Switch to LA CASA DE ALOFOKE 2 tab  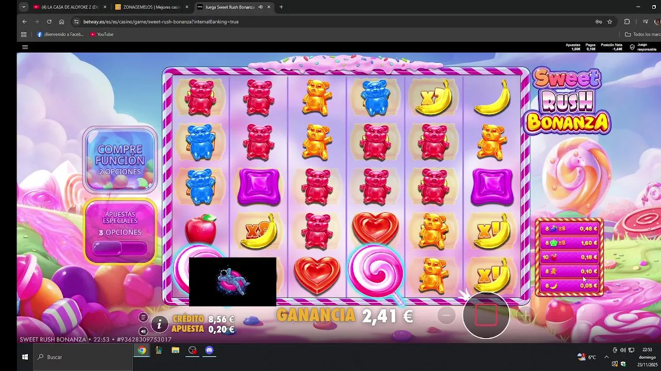(69, 7)
